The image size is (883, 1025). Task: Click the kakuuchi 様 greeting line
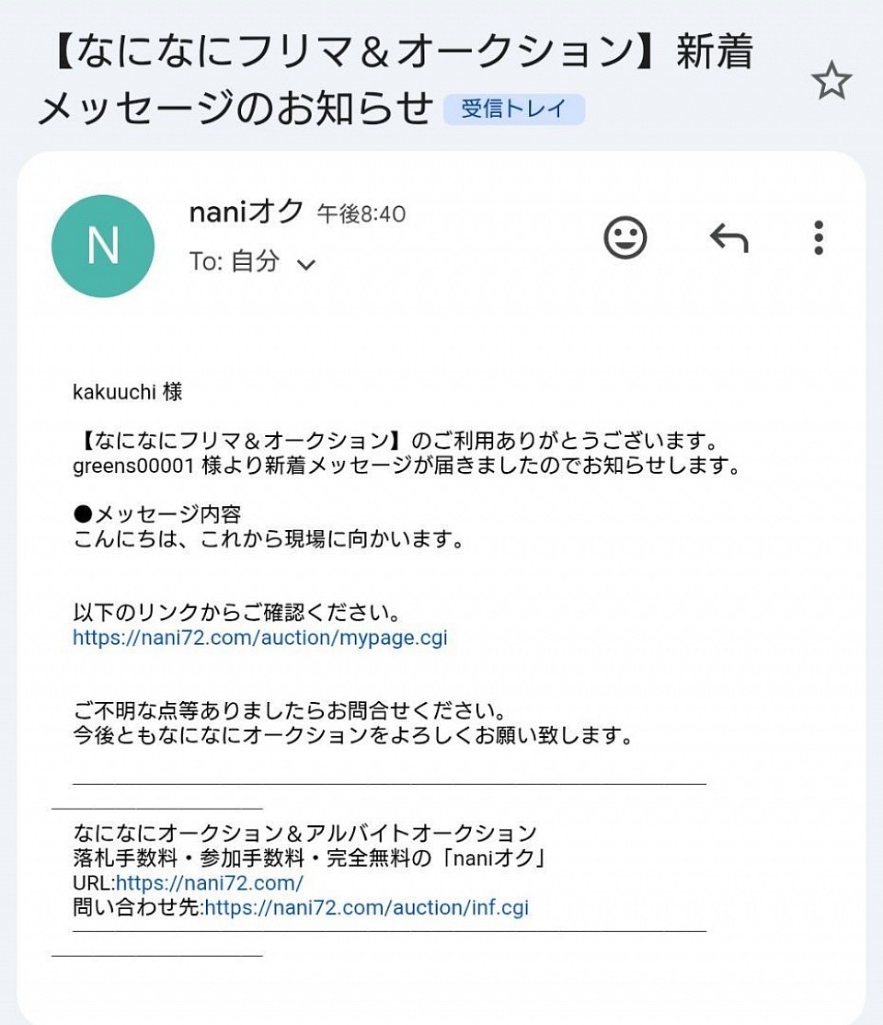coord(128,392)
